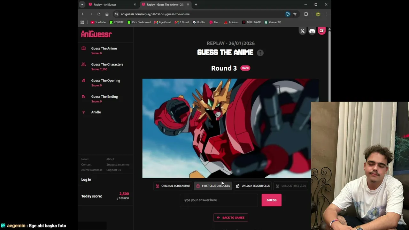
Task: Open site information icon in address bar
Action: coord(117,14)
